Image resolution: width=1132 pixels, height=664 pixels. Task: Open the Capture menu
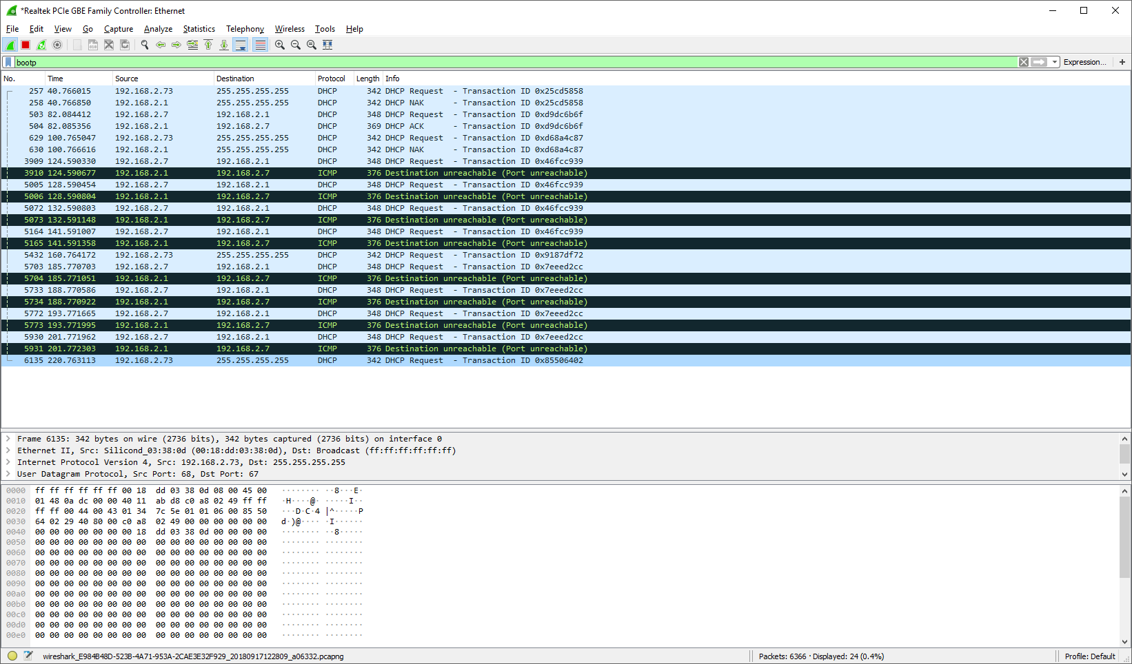click(x=119, y=29)
